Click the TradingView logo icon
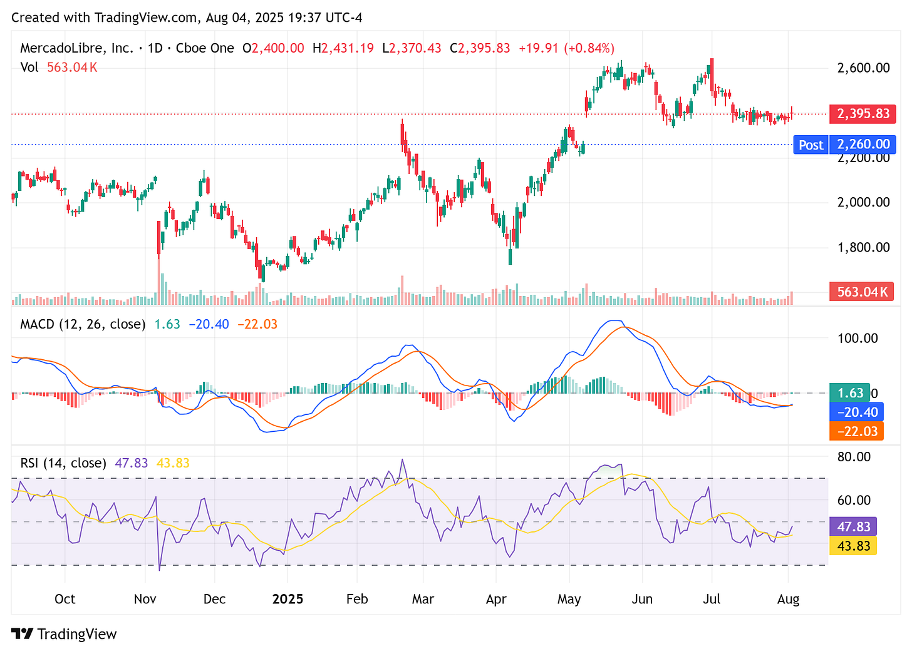912x654 pixels. 23,634
